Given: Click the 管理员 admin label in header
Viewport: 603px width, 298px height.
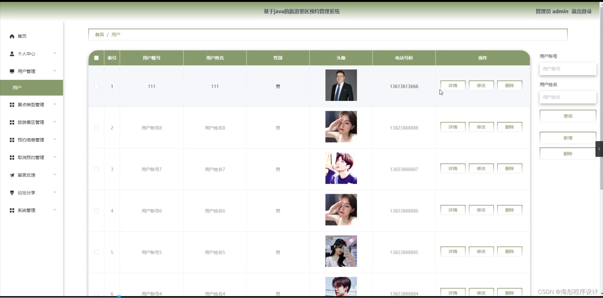Looking at the screenshot, I should (x=552, y=11).
